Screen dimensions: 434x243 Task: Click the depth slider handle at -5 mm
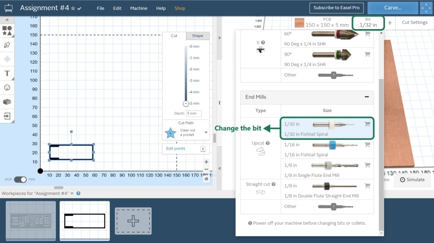point(186,104)
